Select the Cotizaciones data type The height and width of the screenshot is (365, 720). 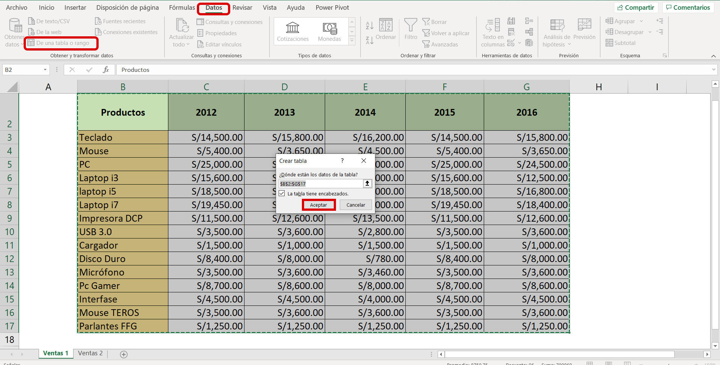pos(293,31)
